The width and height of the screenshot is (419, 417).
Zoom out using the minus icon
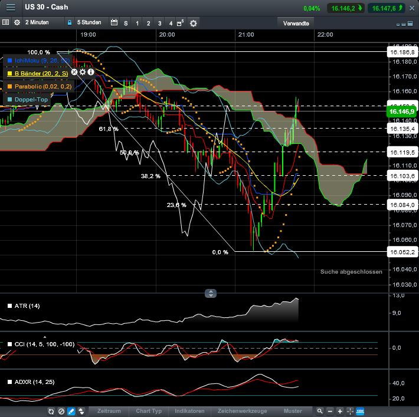click(x=330, y=411)
